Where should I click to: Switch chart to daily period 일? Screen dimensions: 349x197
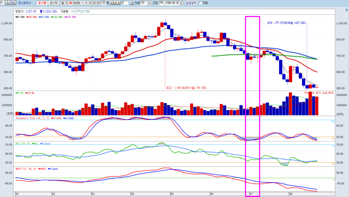point(63,3)
